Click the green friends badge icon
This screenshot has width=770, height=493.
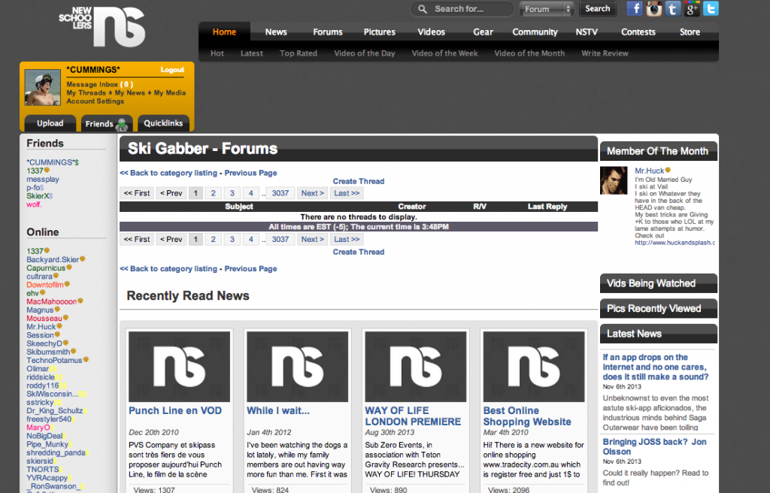pos(121,125)
